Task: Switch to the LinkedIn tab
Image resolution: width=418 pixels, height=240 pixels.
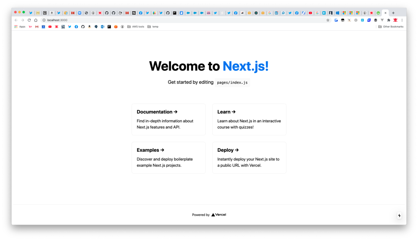Action: click(276, 13)
